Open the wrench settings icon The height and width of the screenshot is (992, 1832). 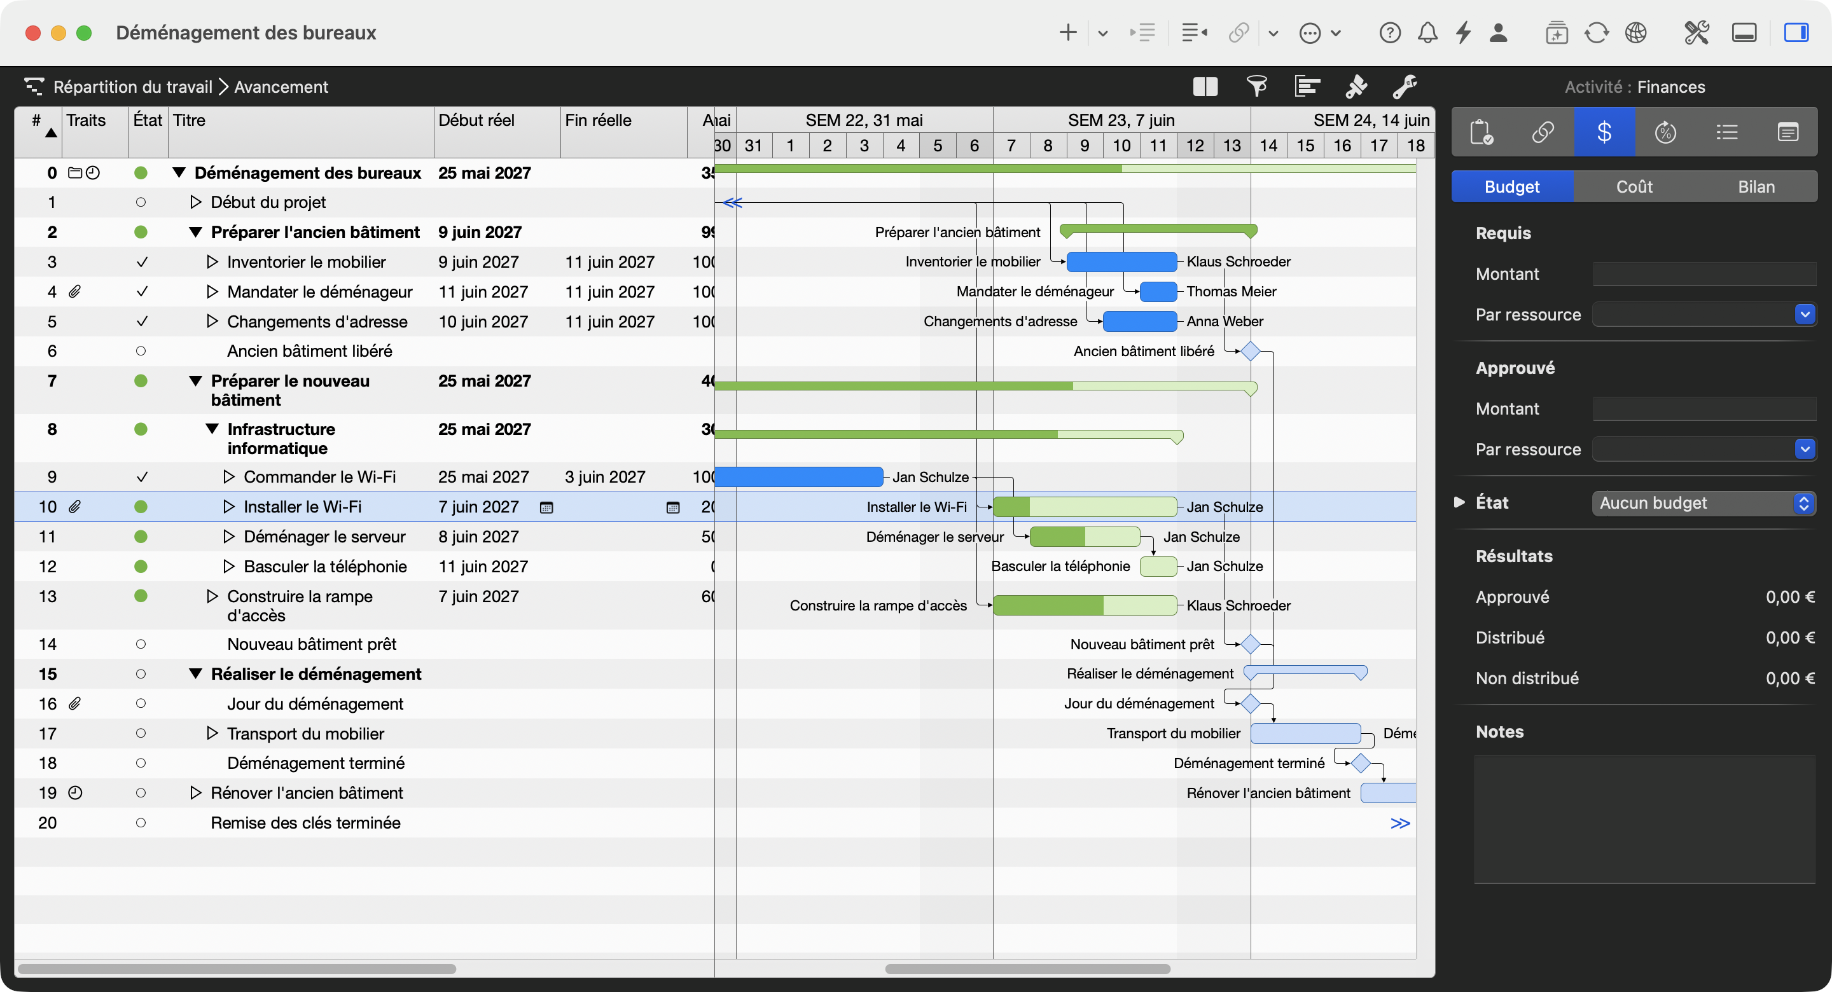click(1405, 86)
